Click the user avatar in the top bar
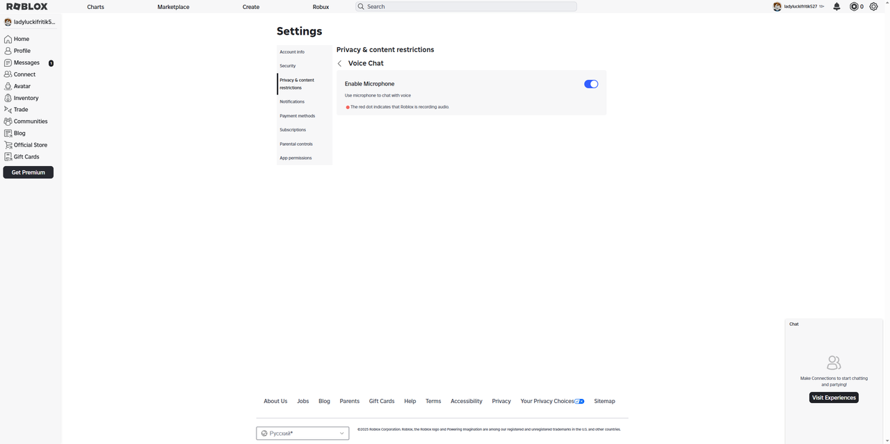The image size is (890, 444). [x=777, y=6]
